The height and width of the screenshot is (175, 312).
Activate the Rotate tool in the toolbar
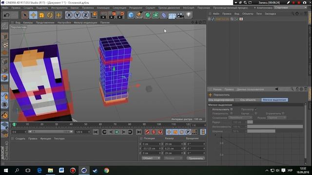(x=50, y=15)
